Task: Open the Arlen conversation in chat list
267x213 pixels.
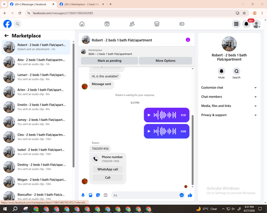Action: pyautogui.click(x=36, y=92)
